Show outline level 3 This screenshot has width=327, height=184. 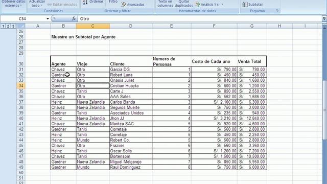coord(13,26)
